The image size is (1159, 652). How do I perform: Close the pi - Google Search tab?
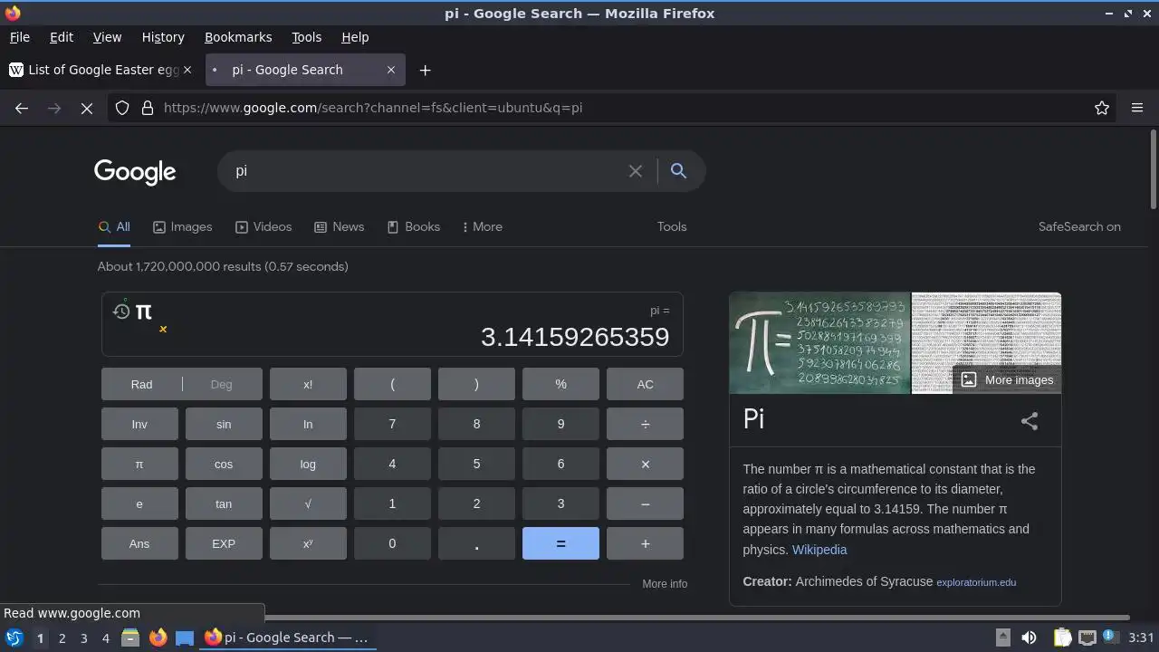[391, 70]
